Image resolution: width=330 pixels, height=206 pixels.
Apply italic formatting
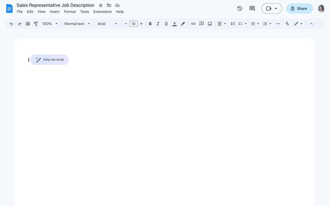click(158, 23)
